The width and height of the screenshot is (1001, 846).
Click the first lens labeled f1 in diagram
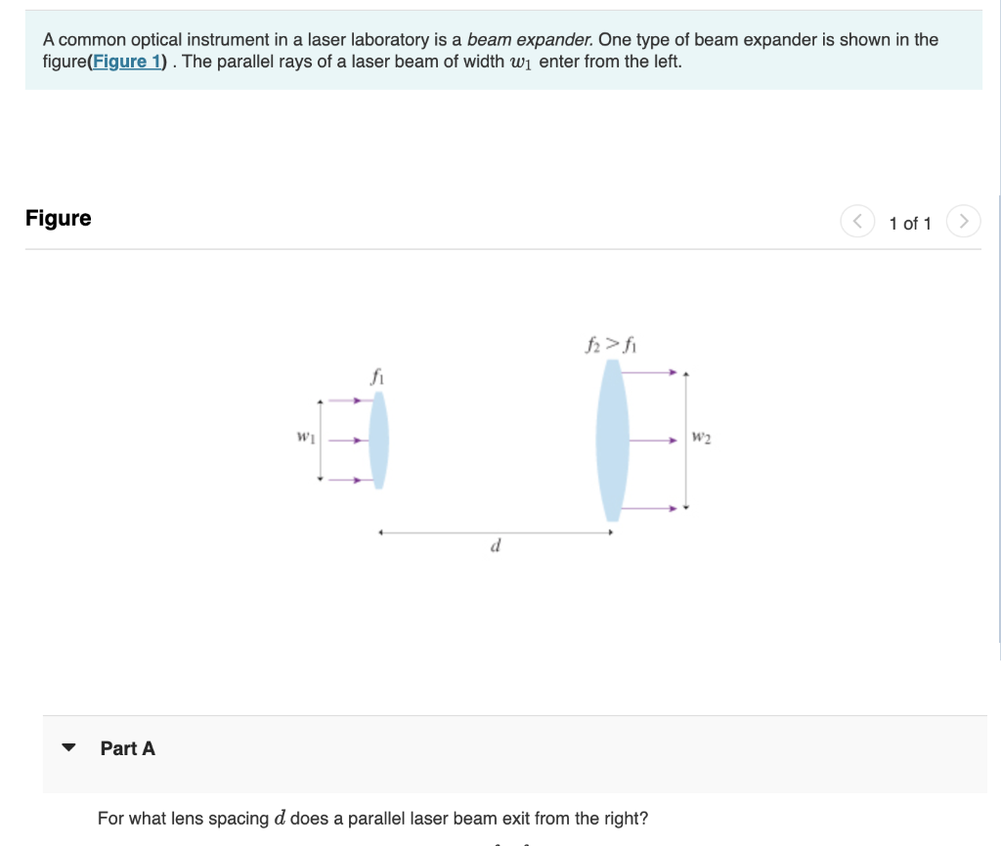[378, 440]
